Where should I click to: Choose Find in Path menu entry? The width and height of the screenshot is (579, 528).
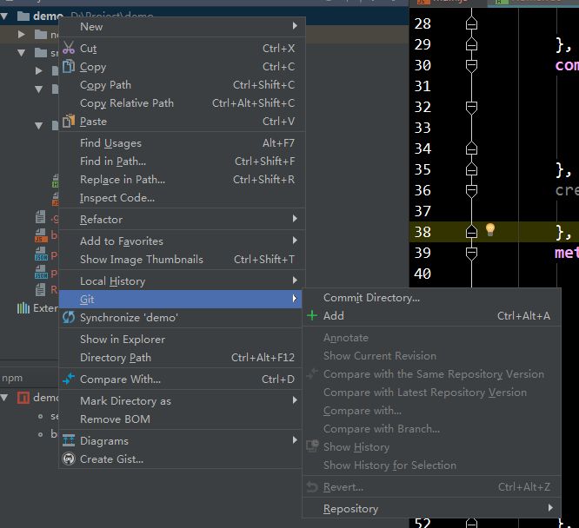113,162
